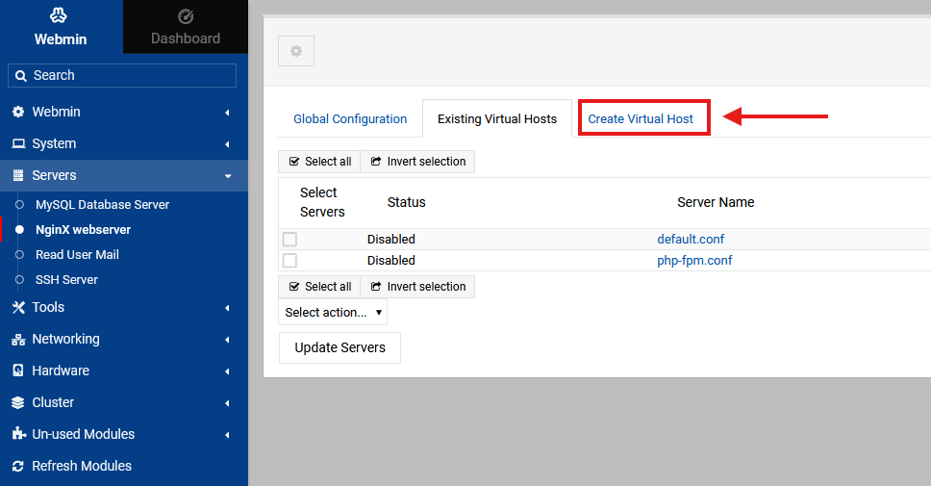Image resolution: width=931 pixels, height=486 pixels.
Task: Click the Cluster layers icon in sidebar
Action: (18, 402)
